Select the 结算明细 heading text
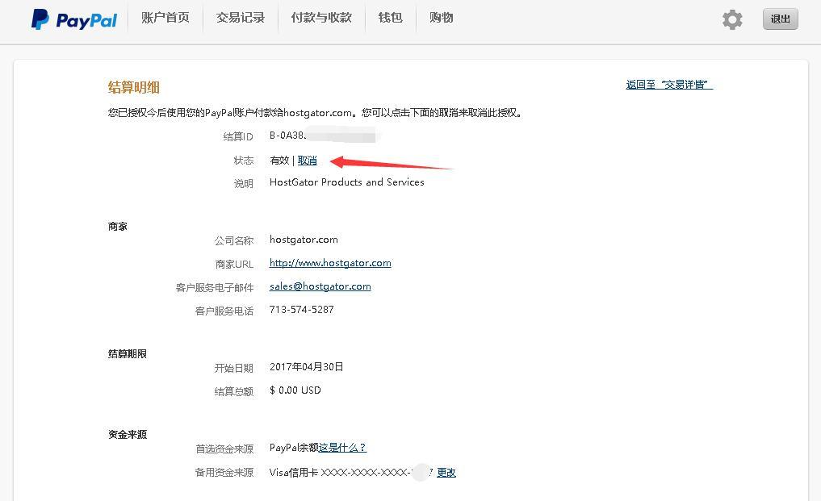 133,87
